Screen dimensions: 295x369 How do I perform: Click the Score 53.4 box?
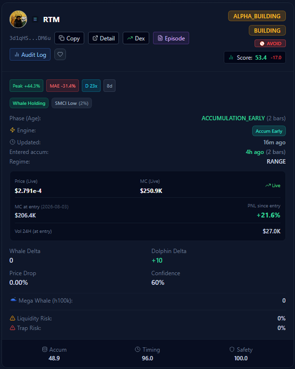[x=255, y=58]
